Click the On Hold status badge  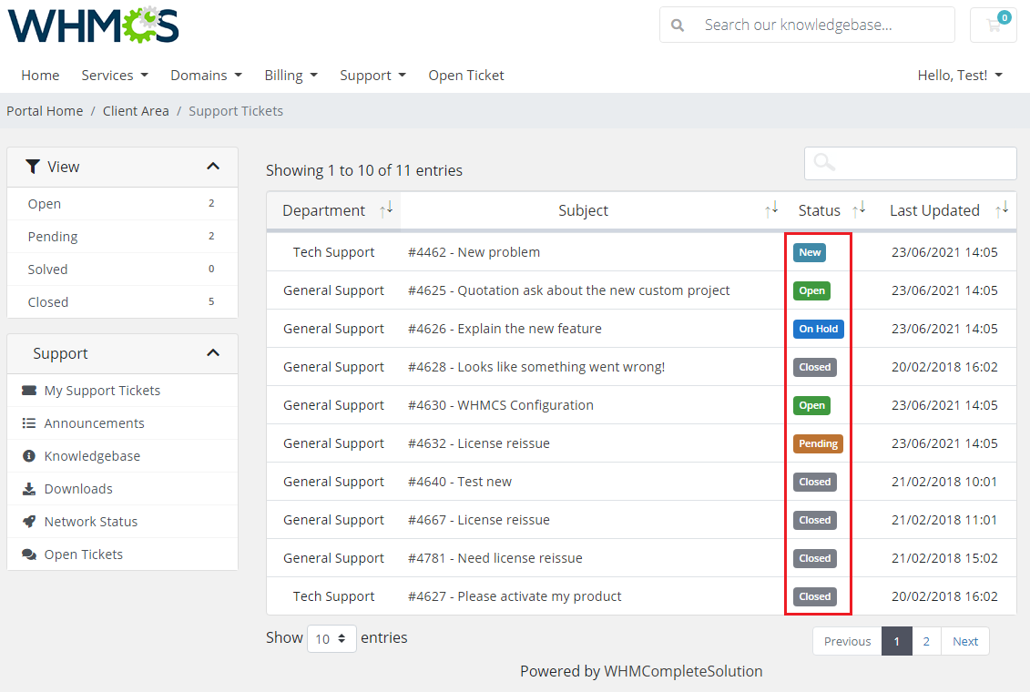819,329
